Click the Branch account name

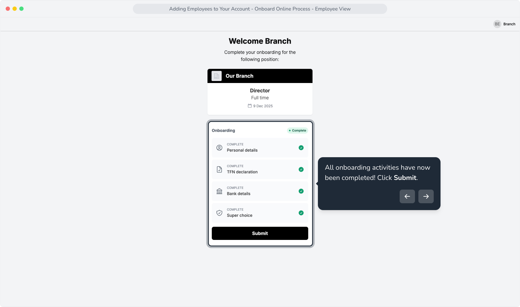click(509, 24)
